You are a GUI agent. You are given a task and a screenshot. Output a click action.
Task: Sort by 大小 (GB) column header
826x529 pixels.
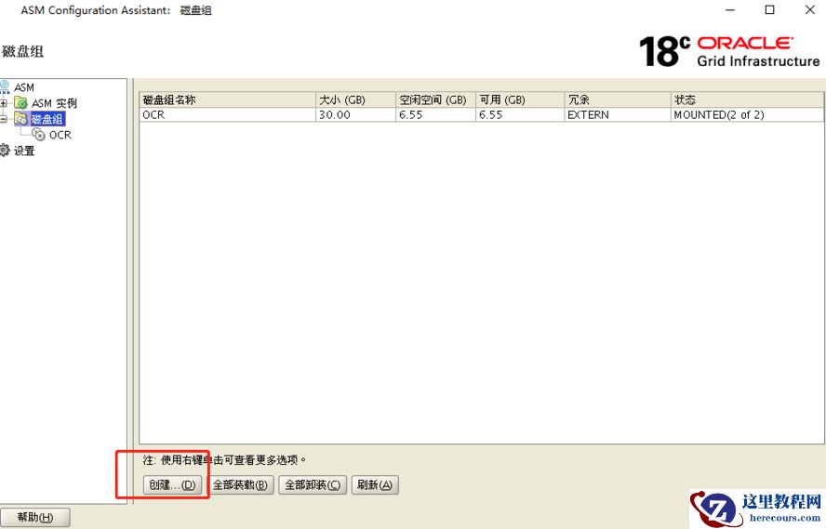(356, 100)
